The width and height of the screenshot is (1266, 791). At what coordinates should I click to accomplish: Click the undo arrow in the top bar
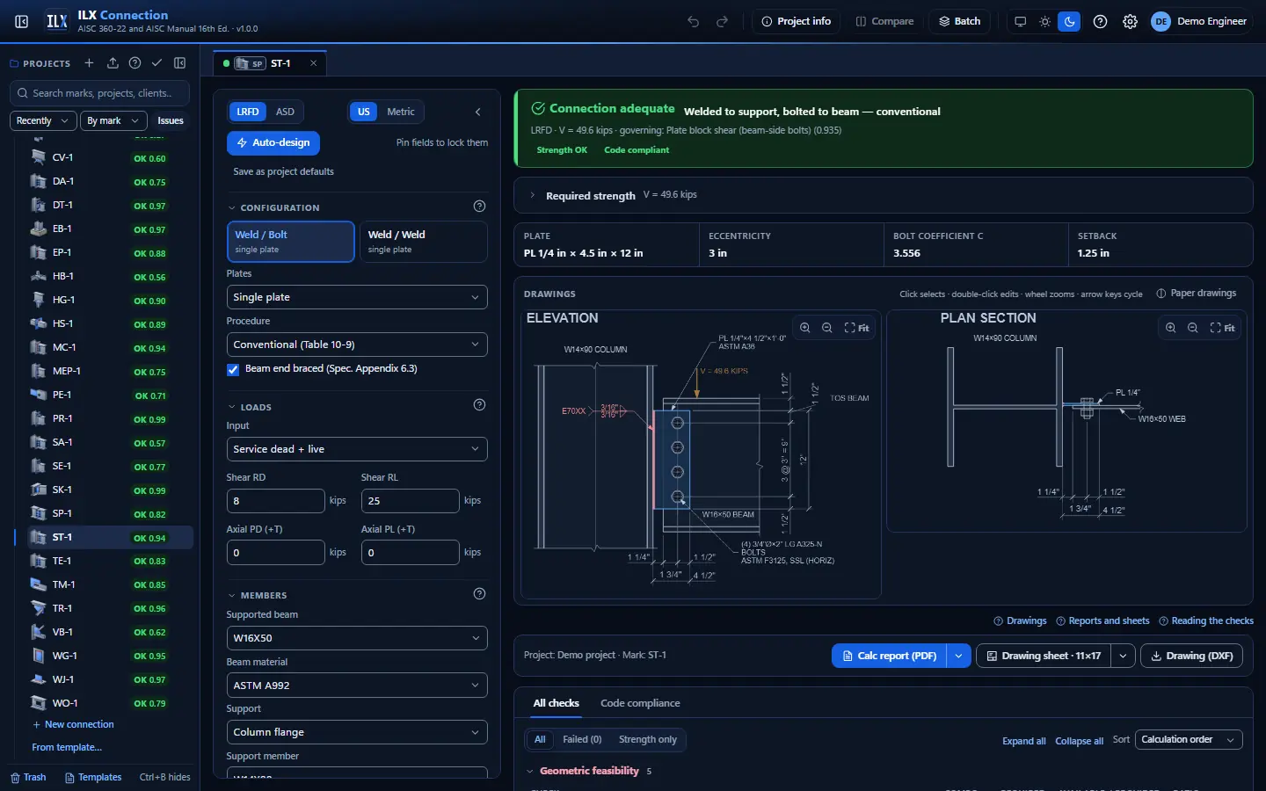(694, 21)
